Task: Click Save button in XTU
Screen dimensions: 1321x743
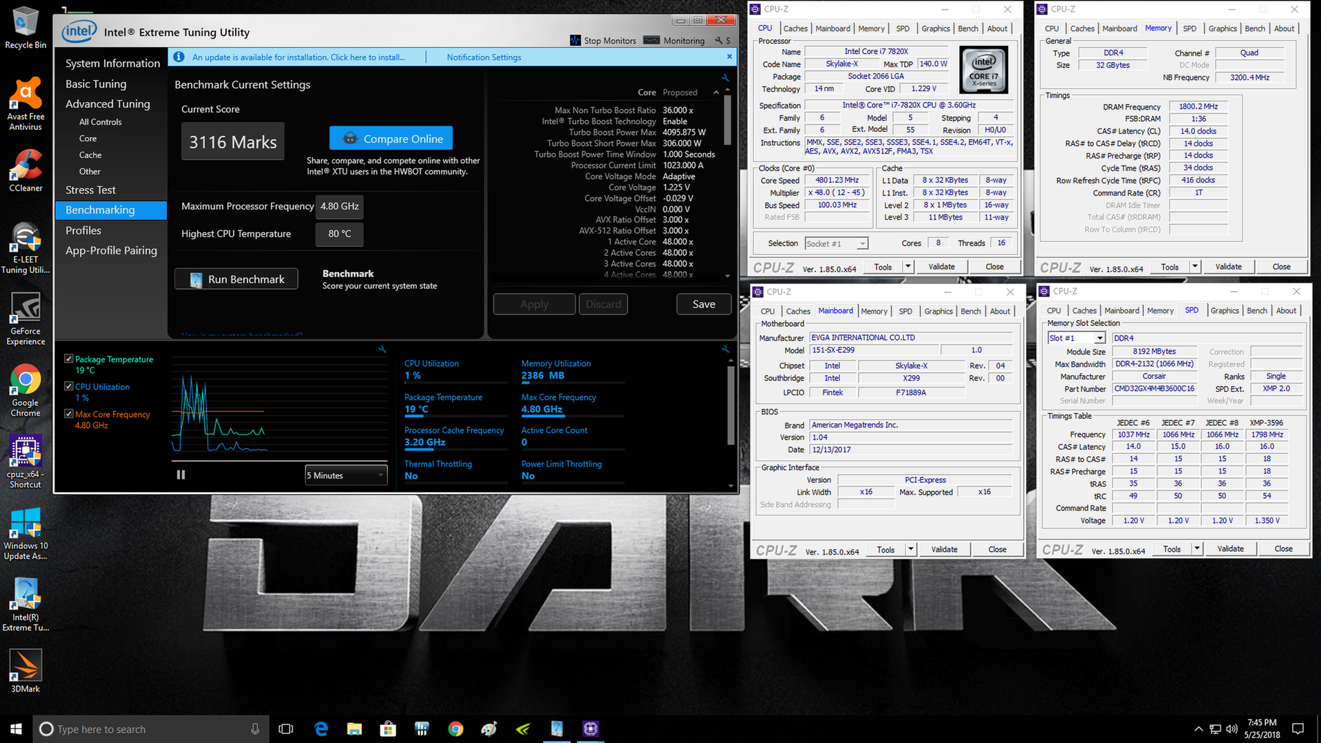Action: click(x=704, y=304)
